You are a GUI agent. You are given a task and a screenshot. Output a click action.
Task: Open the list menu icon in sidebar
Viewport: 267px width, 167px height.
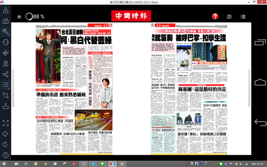[x=5, y=84]
